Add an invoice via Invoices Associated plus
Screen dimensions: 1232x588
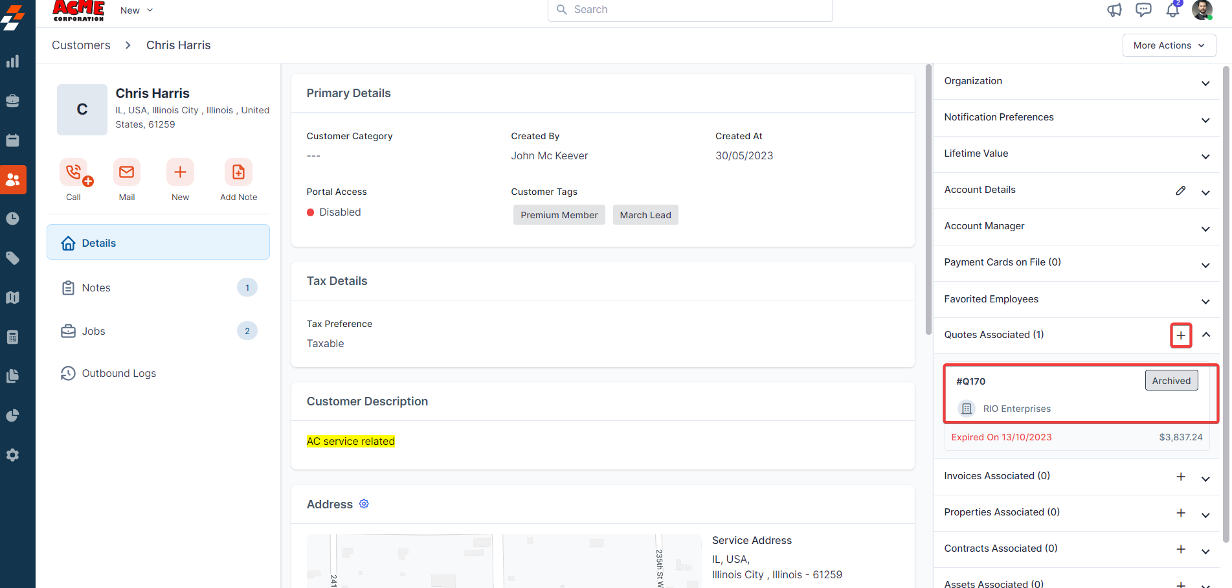1181,477
